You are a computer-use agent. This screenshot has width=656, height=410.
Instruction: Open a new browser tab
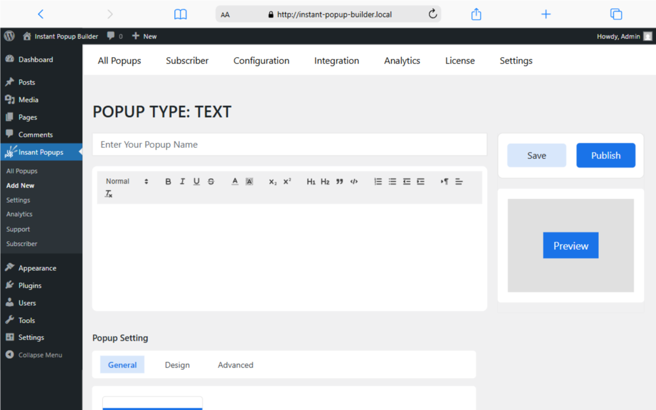(x=545, y=14)
